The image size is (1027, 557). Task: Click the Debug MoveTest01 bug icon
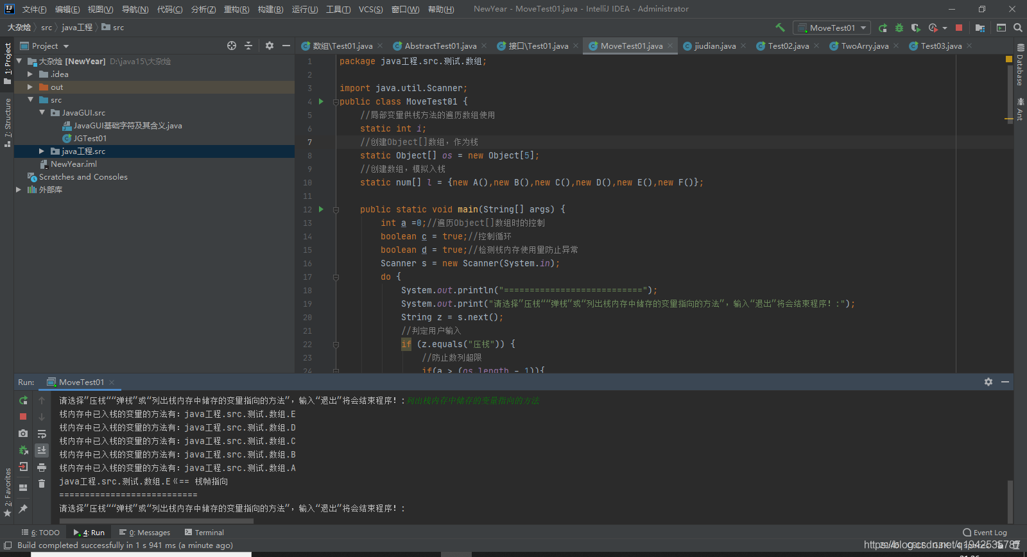[x=899, y=28]
